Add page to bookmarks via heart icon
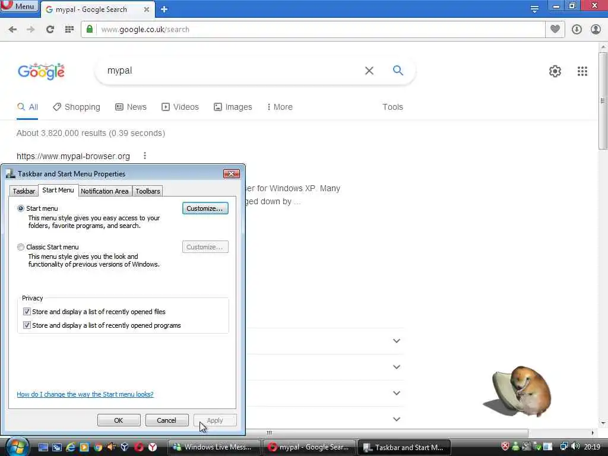The image size is (608, 456). pos(555,30)
